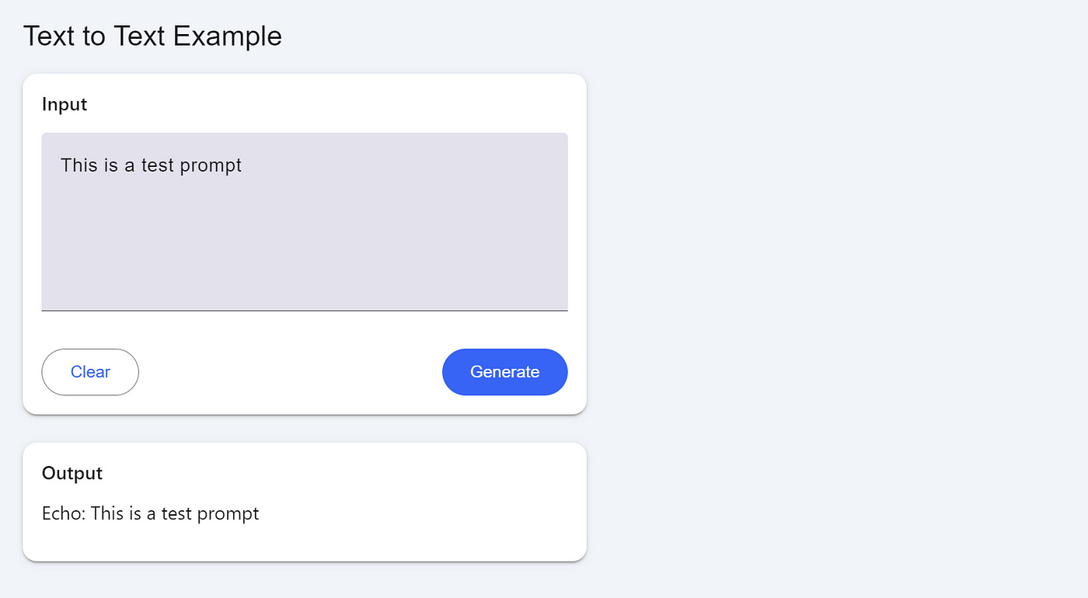The image size is (1088, 598).
Task: Select the text 'This is a test prompt'
Action: click(x=152, y=165)
